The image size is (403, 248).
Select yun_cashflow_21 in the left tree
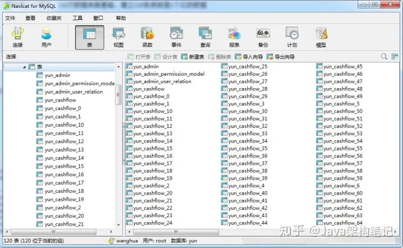tap(64, 224)
